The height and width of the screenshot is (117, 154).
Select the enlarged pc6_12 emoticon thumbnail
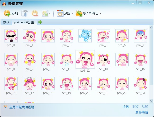[85, 59]
